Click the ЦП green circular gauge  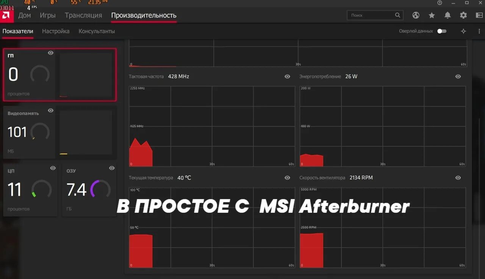pyautogui.click(x=42, y=189)
